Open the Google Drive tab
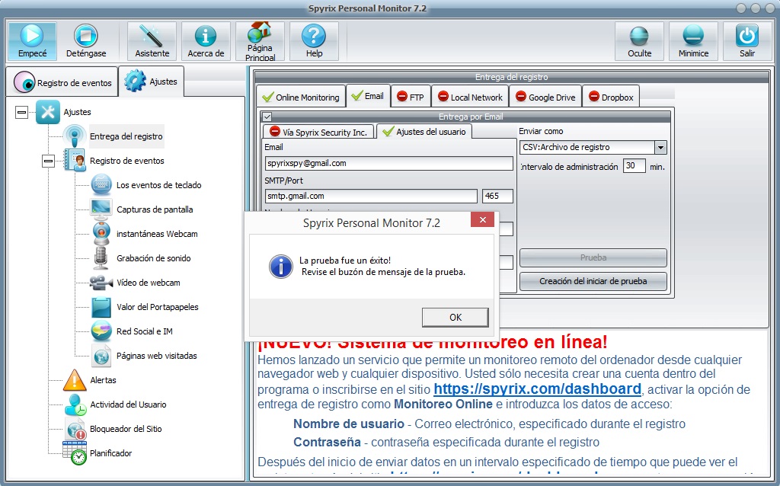 click(545, 97)
